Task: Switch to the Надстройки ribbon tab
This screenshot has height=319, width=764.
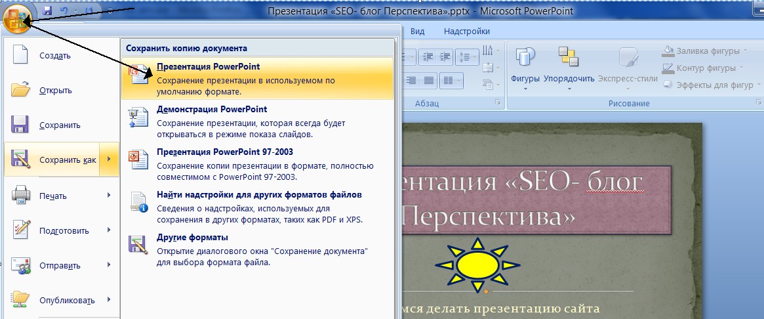Action: 467,32
